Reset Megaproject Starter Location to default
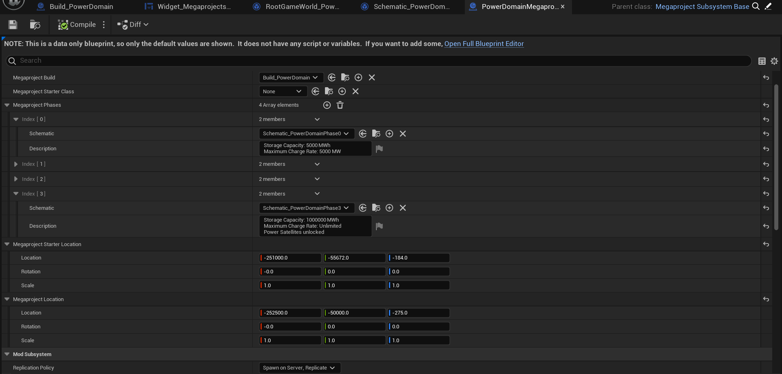This screenshot has height=374, width=782. [766, 244]
